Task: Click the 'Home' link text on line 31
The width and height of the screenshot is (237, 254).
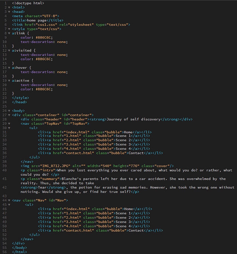Action: click(x=128, y=132)
